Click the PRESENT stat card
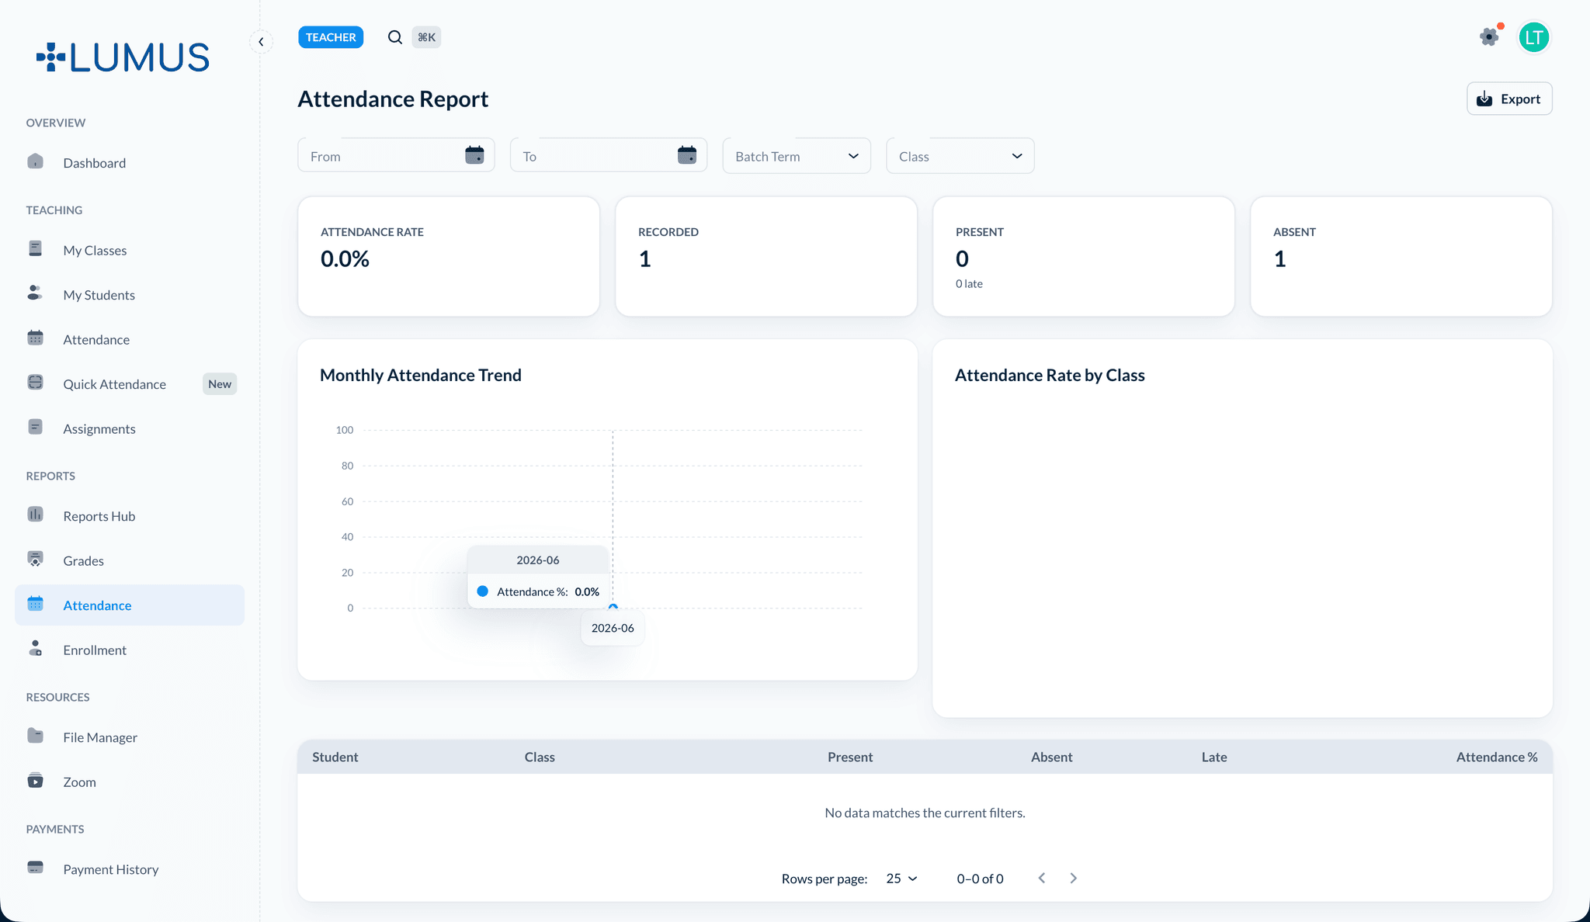The height and width of the screenshot is (922, 1590). [1084, 256]
